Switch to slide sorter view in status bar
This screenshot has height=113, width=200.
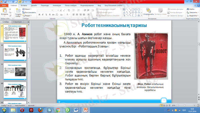coord(164,106)
